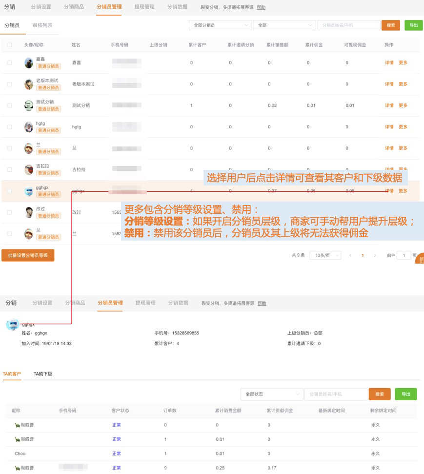Open the TA的下级 tab
The image size is (424, 474).
43,374
